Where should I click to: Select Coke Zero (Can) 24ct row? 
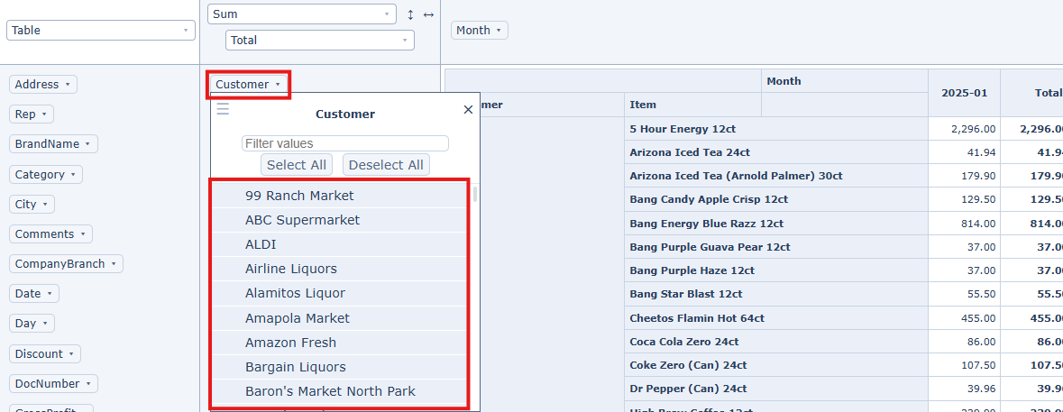point(775,365)
